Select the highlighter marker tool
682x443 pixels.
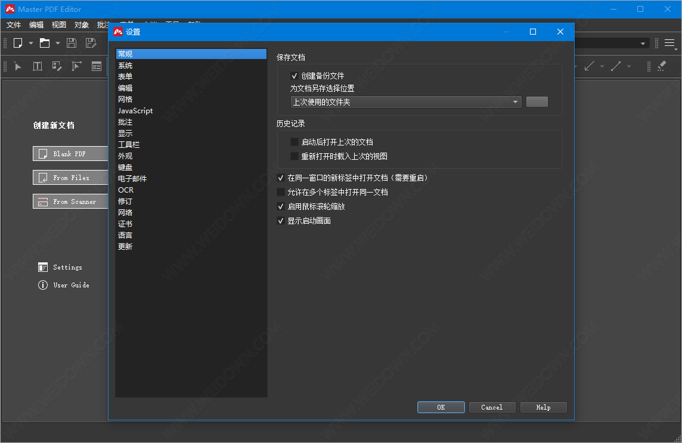pos(662,66)
